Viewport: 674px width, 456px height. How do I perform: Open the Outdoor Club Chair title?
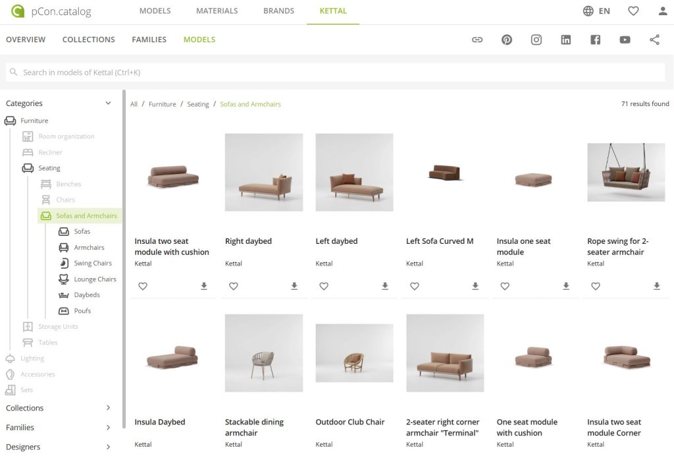[350, 422]
